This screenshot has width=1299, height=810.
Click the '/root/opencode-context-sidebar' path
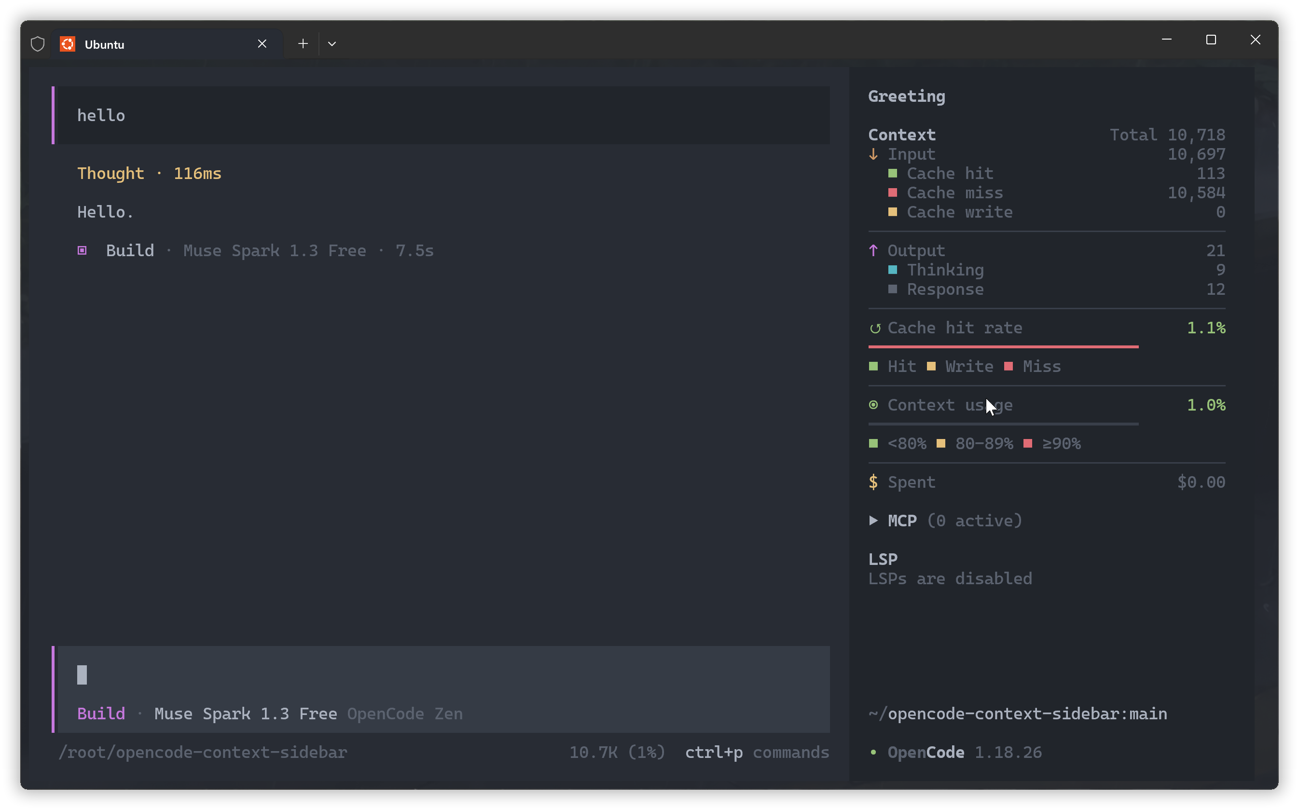[203, 752]
